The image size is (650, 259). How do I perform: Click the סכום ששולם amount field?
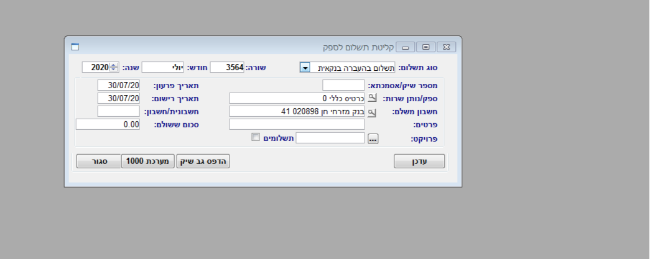pyautogui.click(x=108, y=124)
